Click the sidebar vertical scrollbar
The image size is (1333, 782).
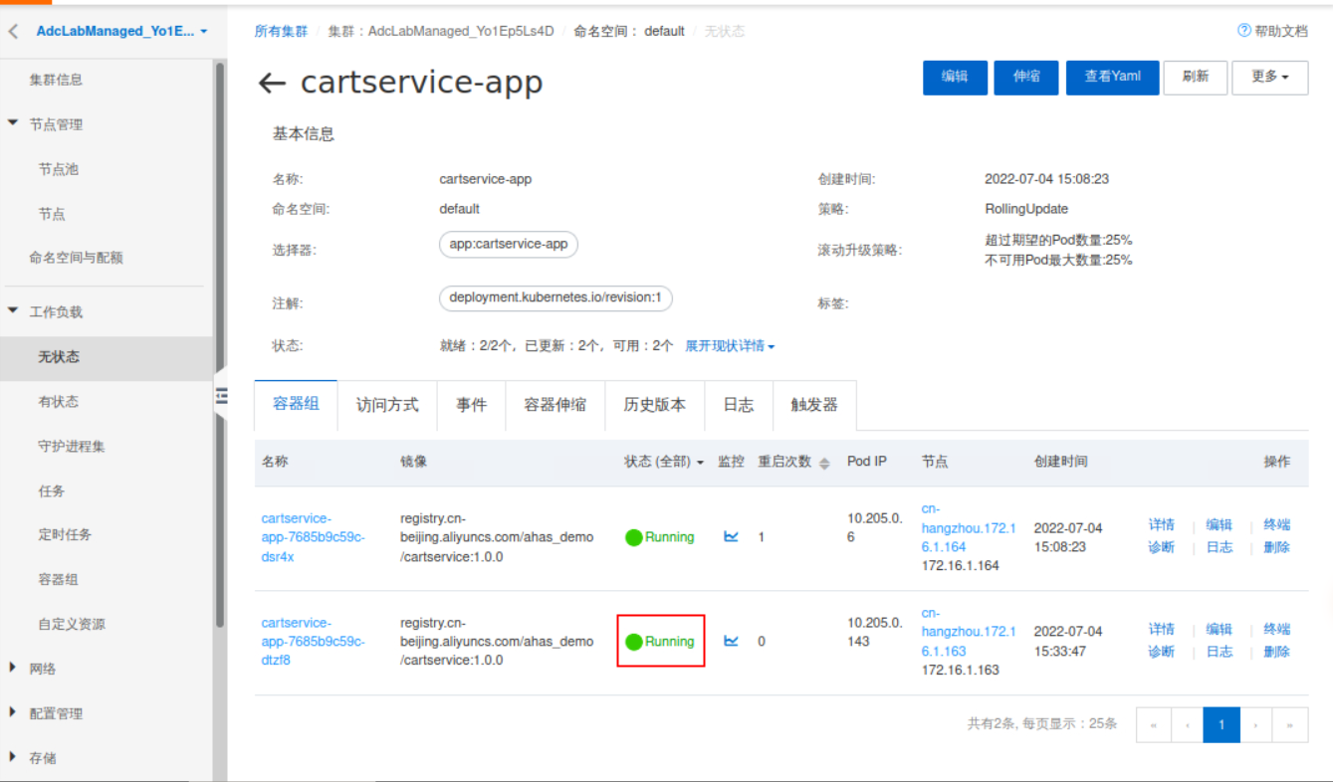[220, 344]
